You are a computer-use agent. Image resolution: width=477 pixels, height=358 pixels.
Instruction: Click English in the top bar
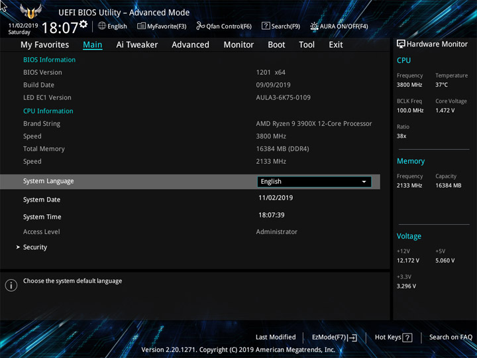(x=117, y=26)
